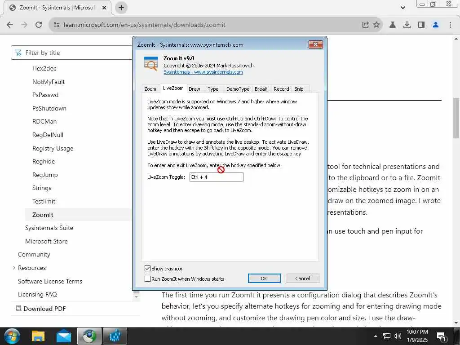Open RegDelNull in the sidebar

48,135
